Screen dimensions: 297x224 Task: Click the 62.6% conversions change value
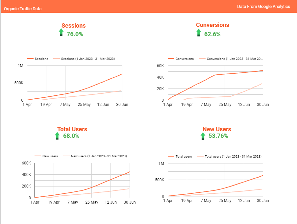[212, 34]
